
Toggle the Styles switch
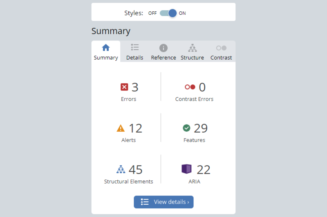(x=168, y=13)
